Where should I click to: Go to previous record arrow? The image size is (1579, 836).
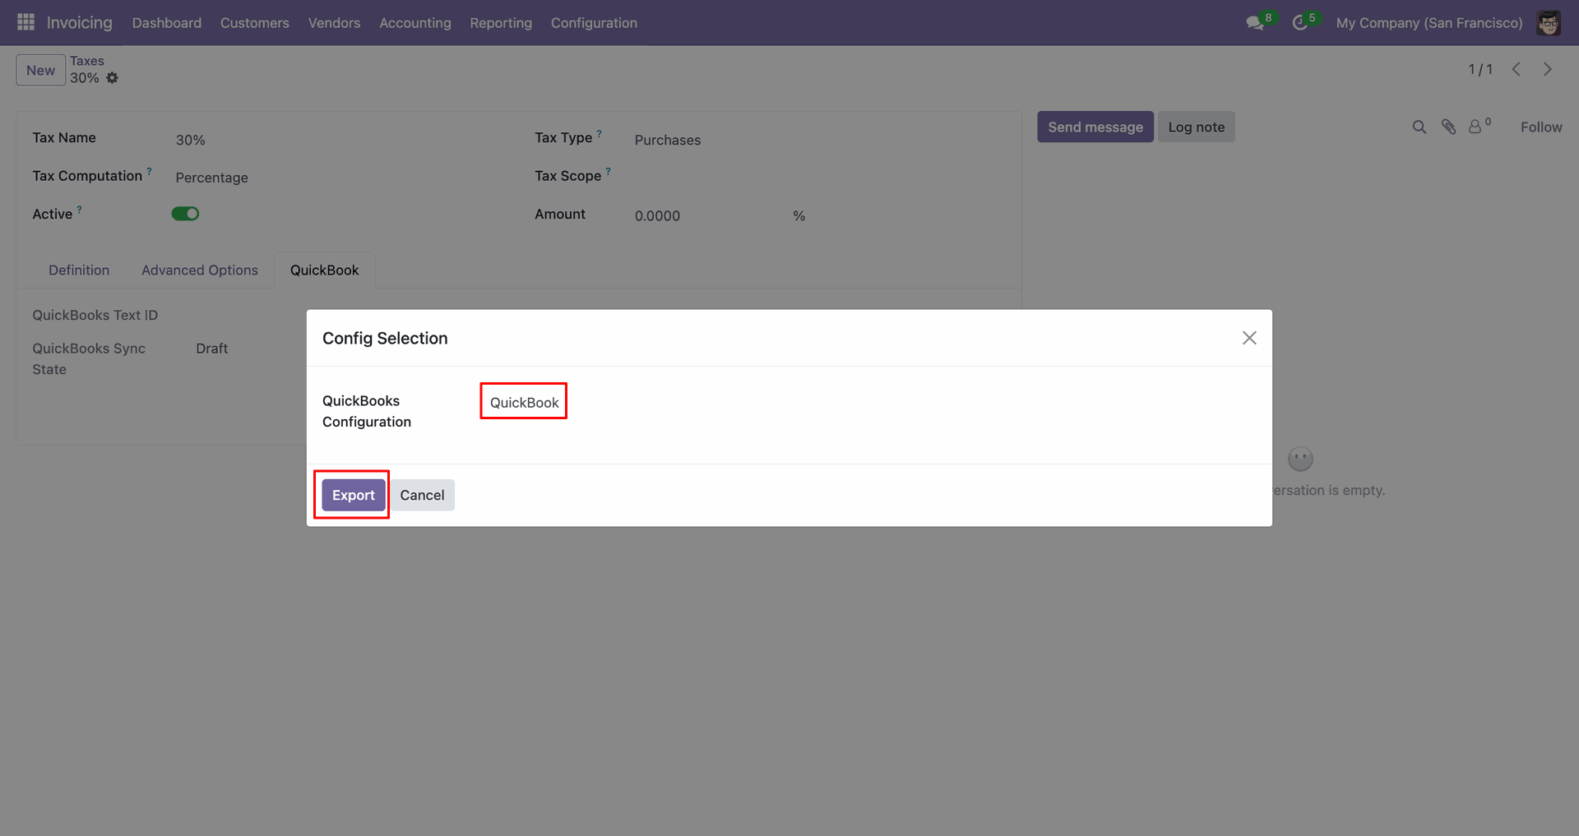(x=1516, y=70)
